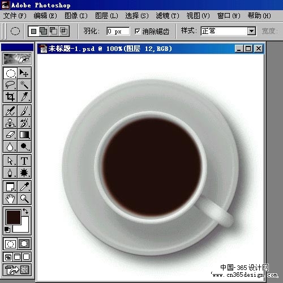The width and height of the screenshot is (283, 283).
Task: Click the Add to selection button
Action: click(44, 31)
